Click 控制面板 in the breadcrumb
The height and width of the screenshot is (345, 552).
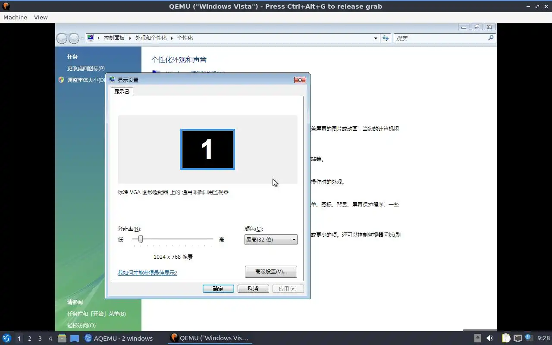coord(114,38)
